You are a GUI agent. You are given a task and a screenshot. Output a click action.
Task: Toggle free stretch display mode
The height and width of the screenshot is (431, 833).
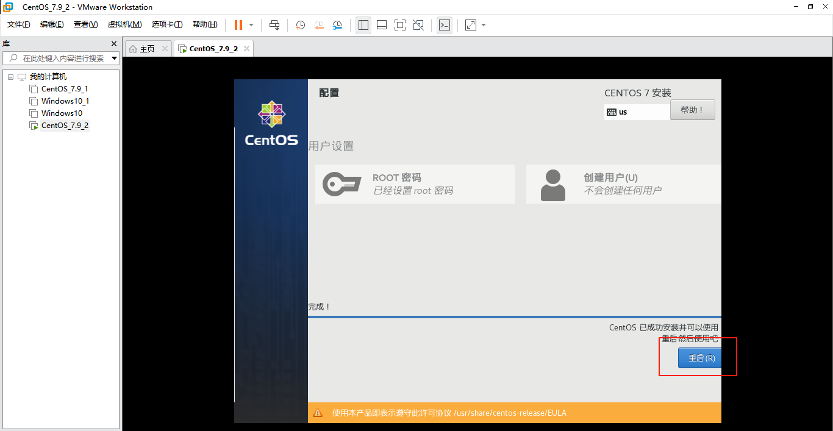pos(470,25)
